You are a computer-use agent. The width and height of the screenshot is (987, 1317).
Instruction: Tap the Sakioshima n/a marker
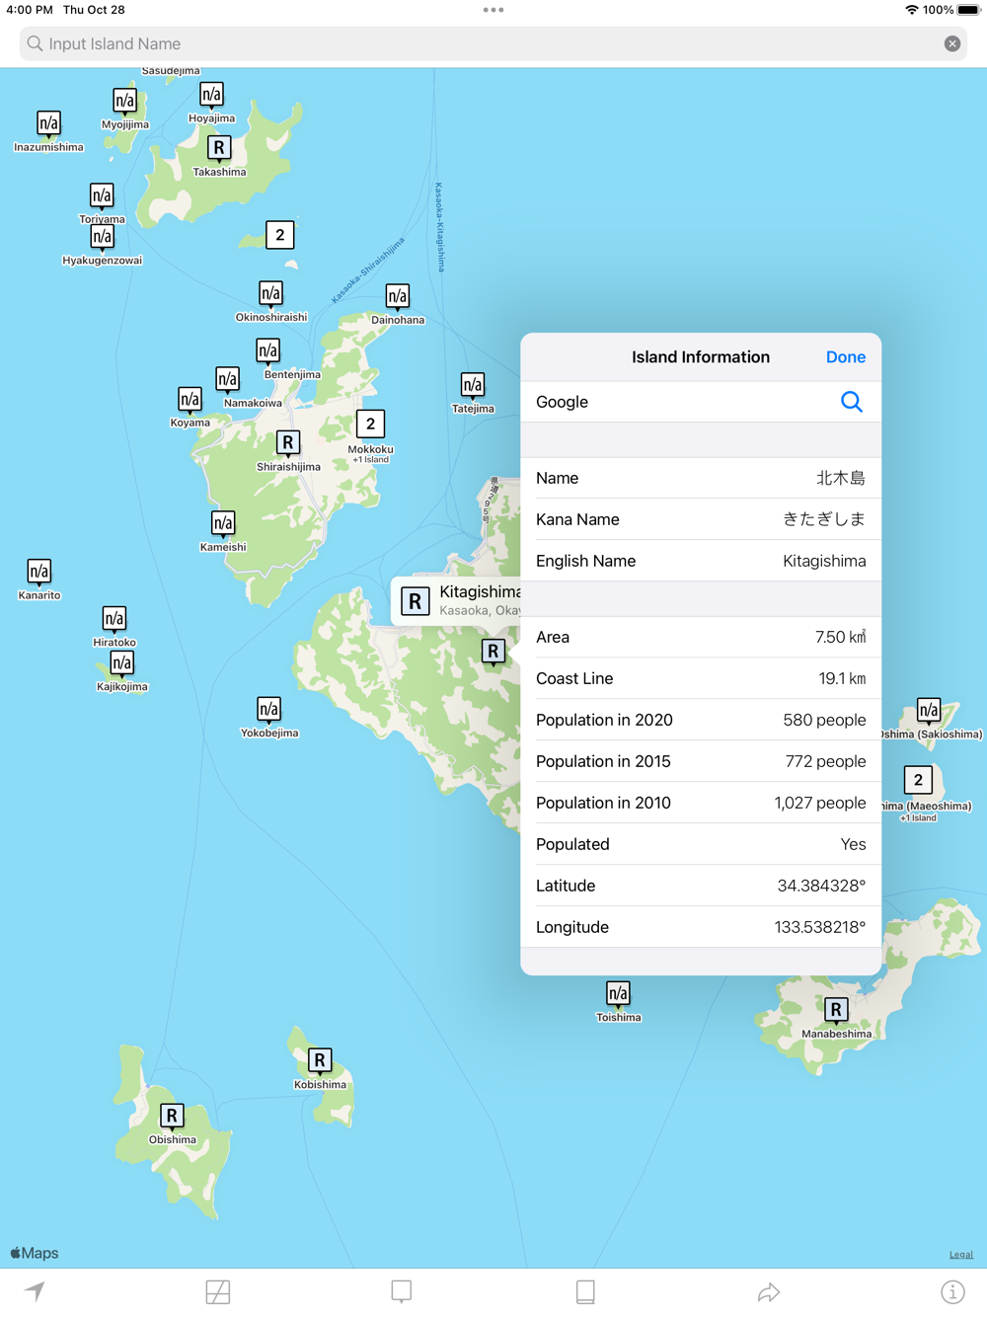click(929, 711)
